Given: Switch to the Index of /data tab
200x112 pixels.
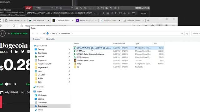Looking at the screenshot, I should pyautogui.click(x=16, y=21).
